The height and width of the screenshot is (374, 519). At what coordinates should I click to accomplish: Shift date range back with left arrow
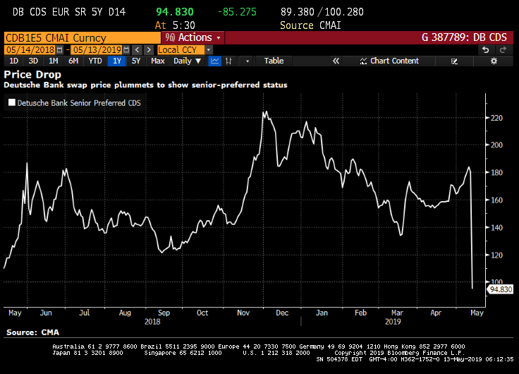coord(137,49)
